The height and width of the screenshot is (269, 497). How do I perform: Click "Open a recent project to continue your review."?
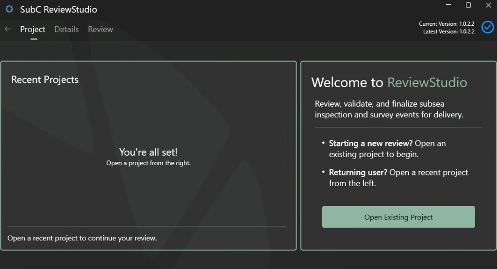coord(82,238)
